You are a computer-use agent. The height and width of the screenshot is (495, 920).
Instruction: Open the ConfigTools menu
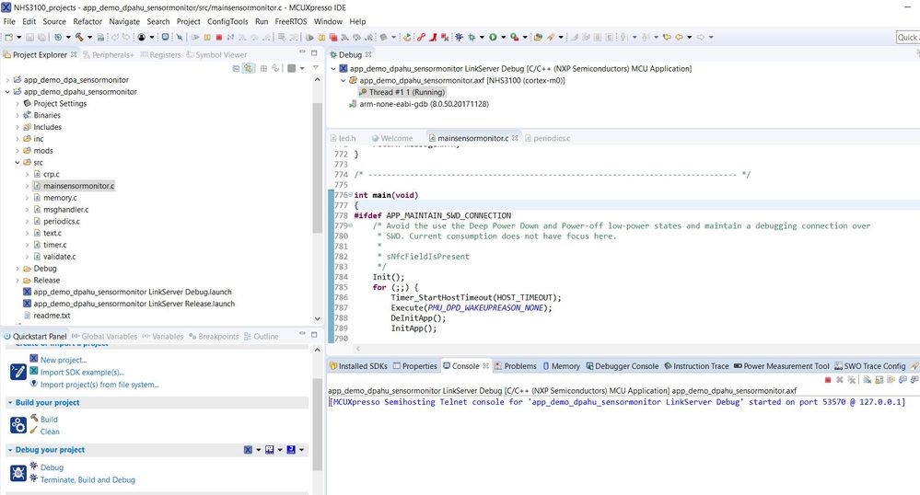tap(227, 21)
